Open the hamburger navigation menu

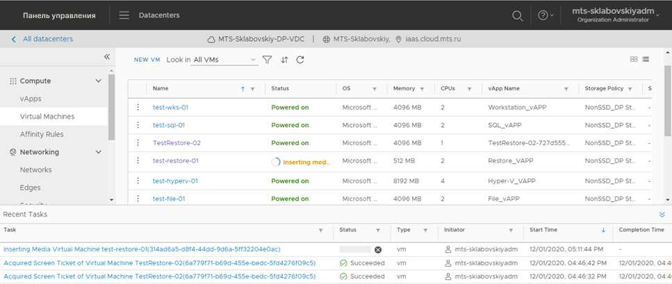pyautogui.click(x=124, y=15)
